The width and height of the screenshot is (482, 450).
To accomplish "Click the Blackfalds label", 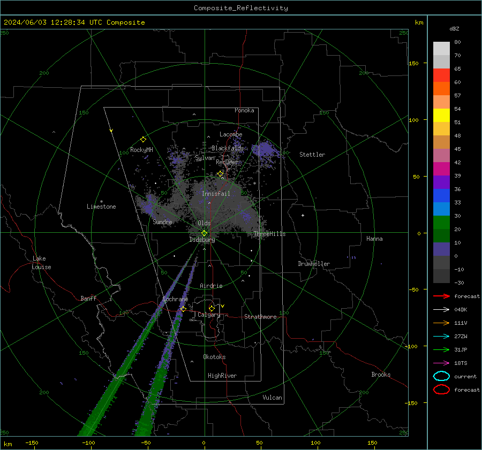I will [x=228, y=148].
